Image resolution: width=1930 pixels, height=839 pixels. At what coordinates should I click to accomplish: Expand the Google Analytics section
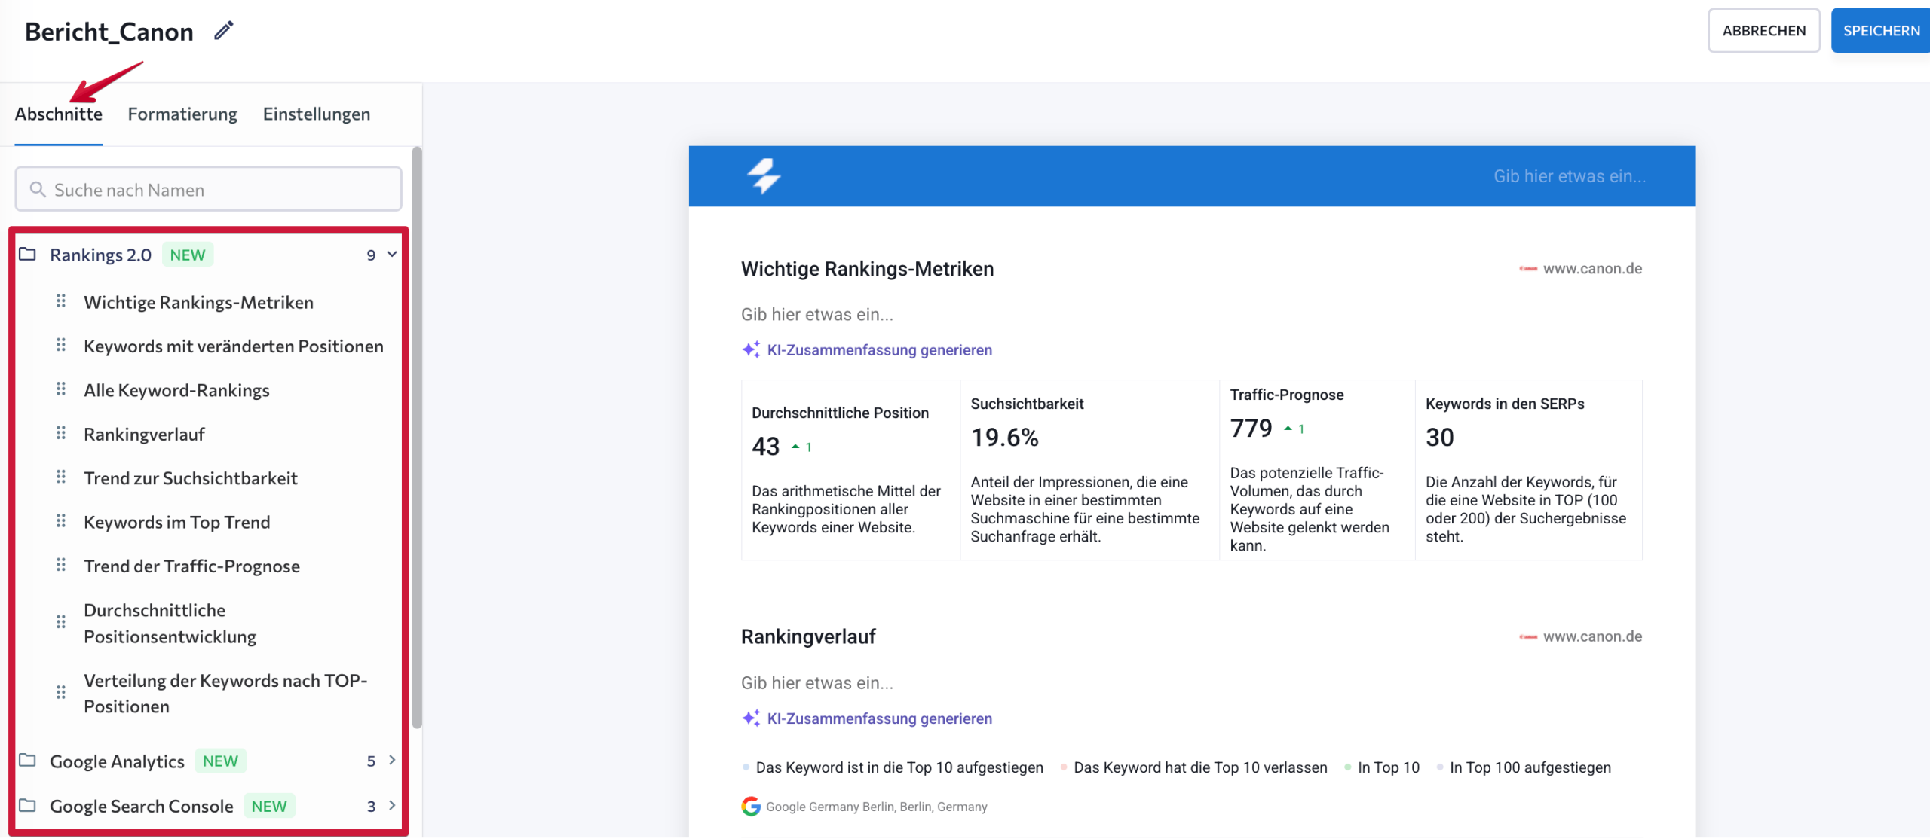(x=392, y=760)
